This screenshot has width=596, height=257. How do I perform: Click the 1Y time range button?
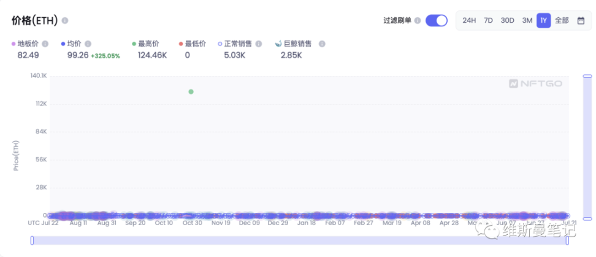point(543,20)
